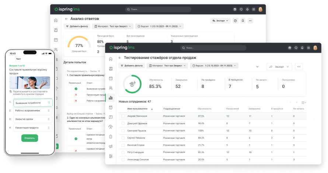
Task: Tick checkbox for Григорий Пушков
Action: click(123, 131)
